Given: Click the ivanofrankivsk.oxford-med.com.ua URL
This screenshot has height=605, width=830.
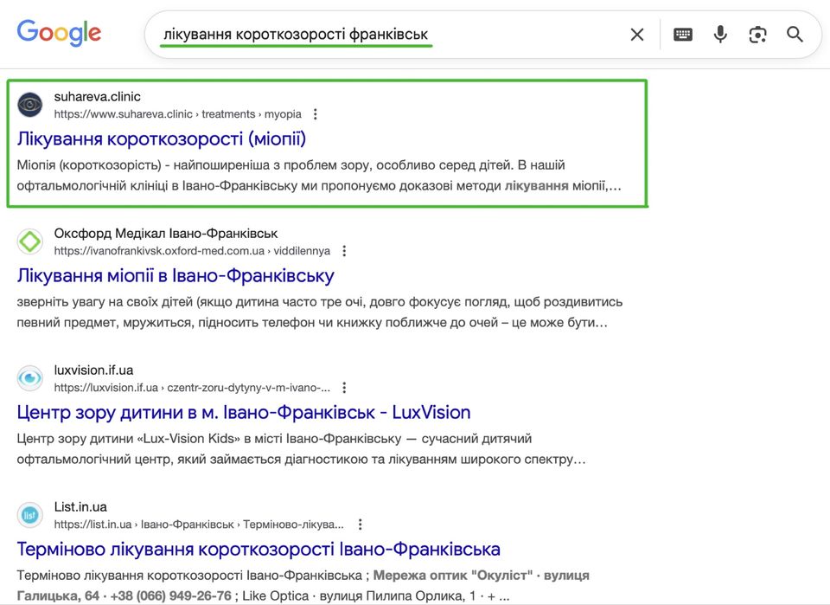Looking at the screenshot, I should click(x=192, y=251).
